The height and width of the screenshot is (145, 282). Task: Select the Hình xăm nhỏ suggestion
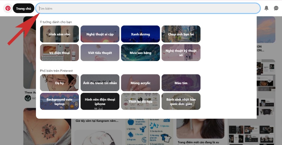click(60, 34)
